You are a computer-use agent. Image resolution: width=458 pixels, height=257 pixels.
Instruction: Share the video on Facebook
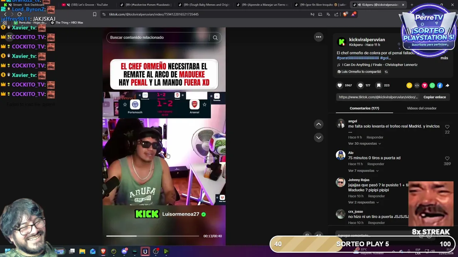440,85
